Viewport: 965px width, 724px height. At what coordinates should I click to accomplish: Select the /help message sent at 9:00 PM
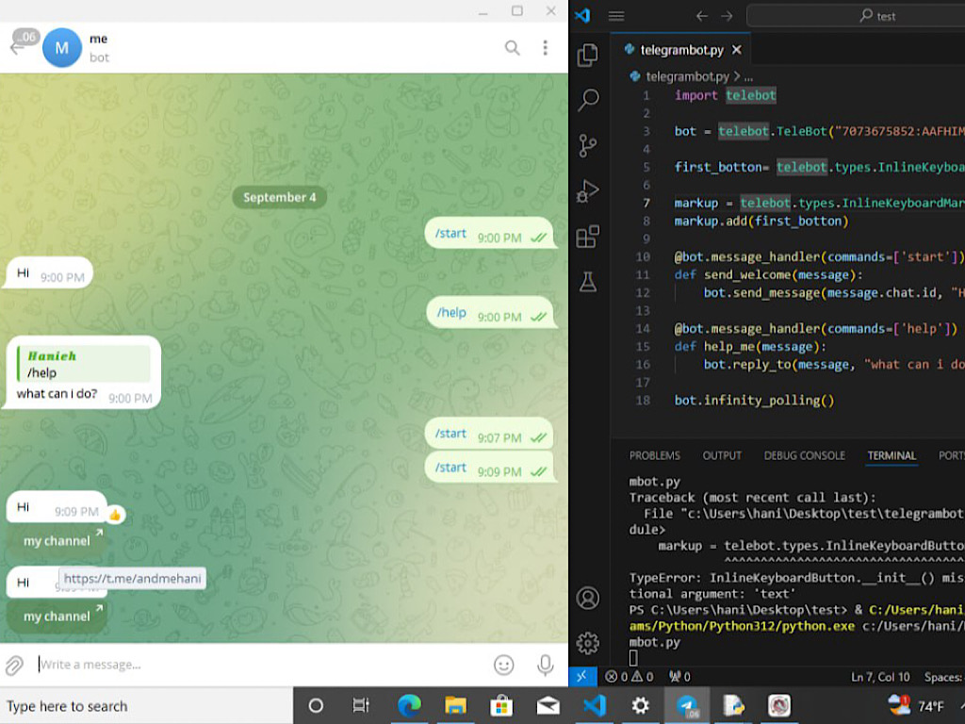492,313
